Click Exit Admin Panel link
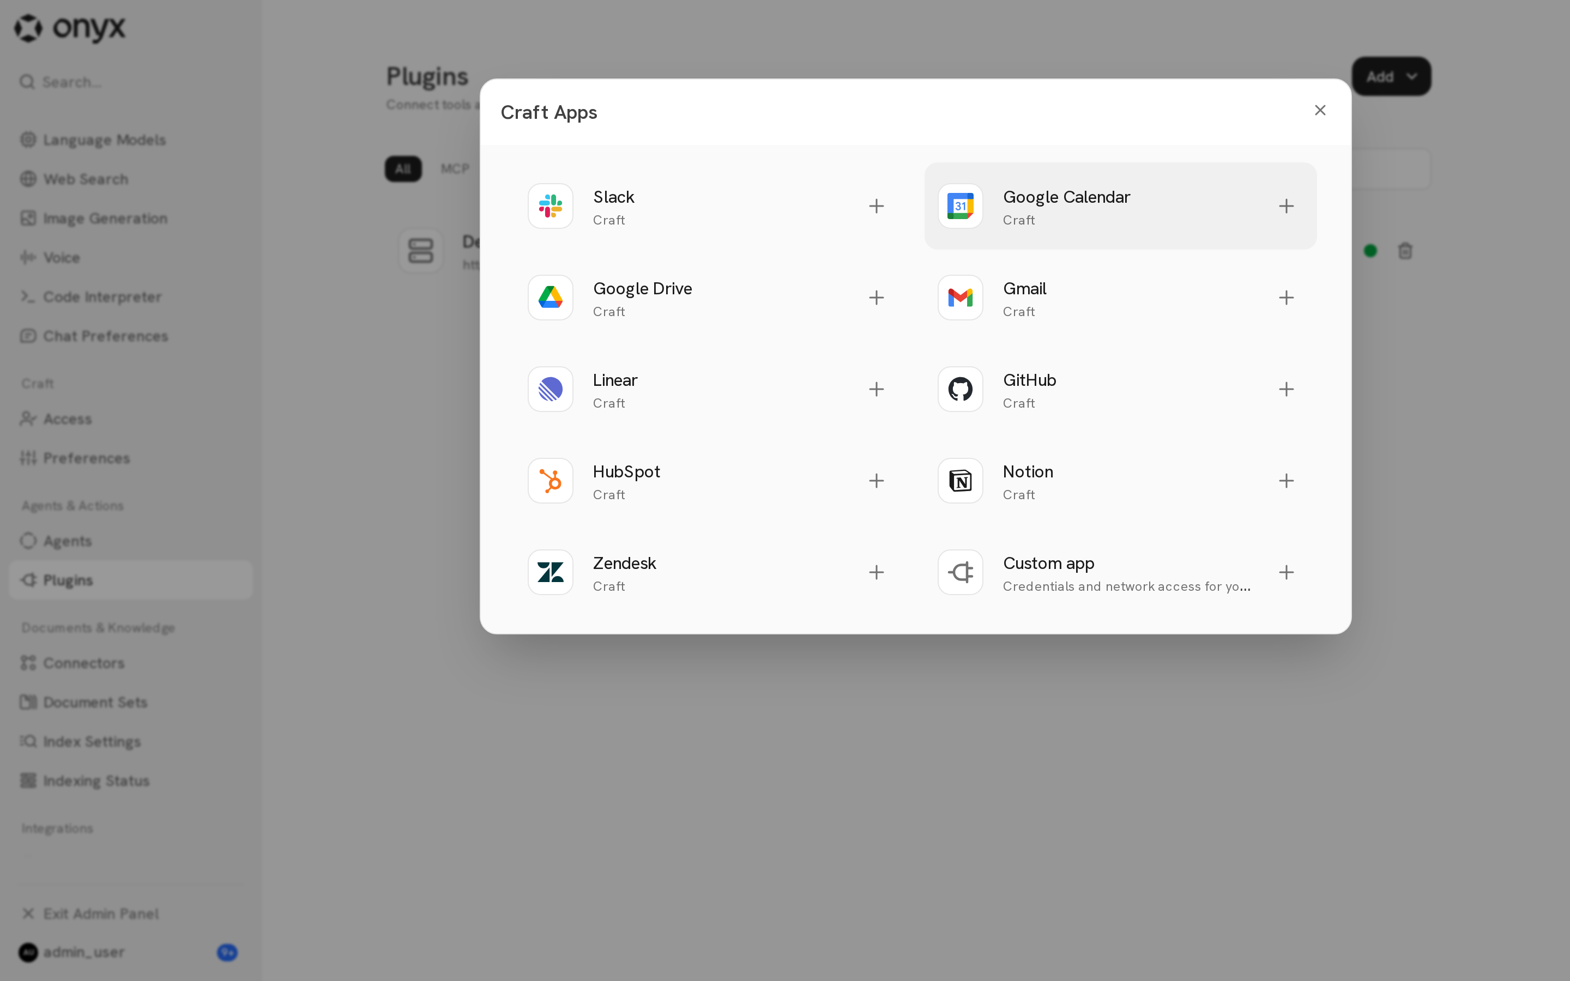Image resolution: width=1570 pixels, height=981 pixels. coord(130,913)
